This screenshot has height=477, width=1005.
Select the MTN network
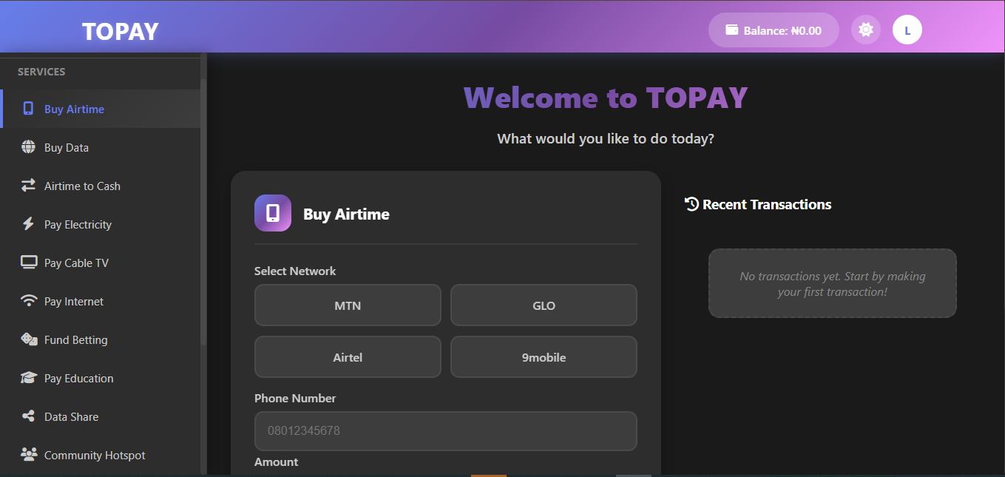[348, 305]
